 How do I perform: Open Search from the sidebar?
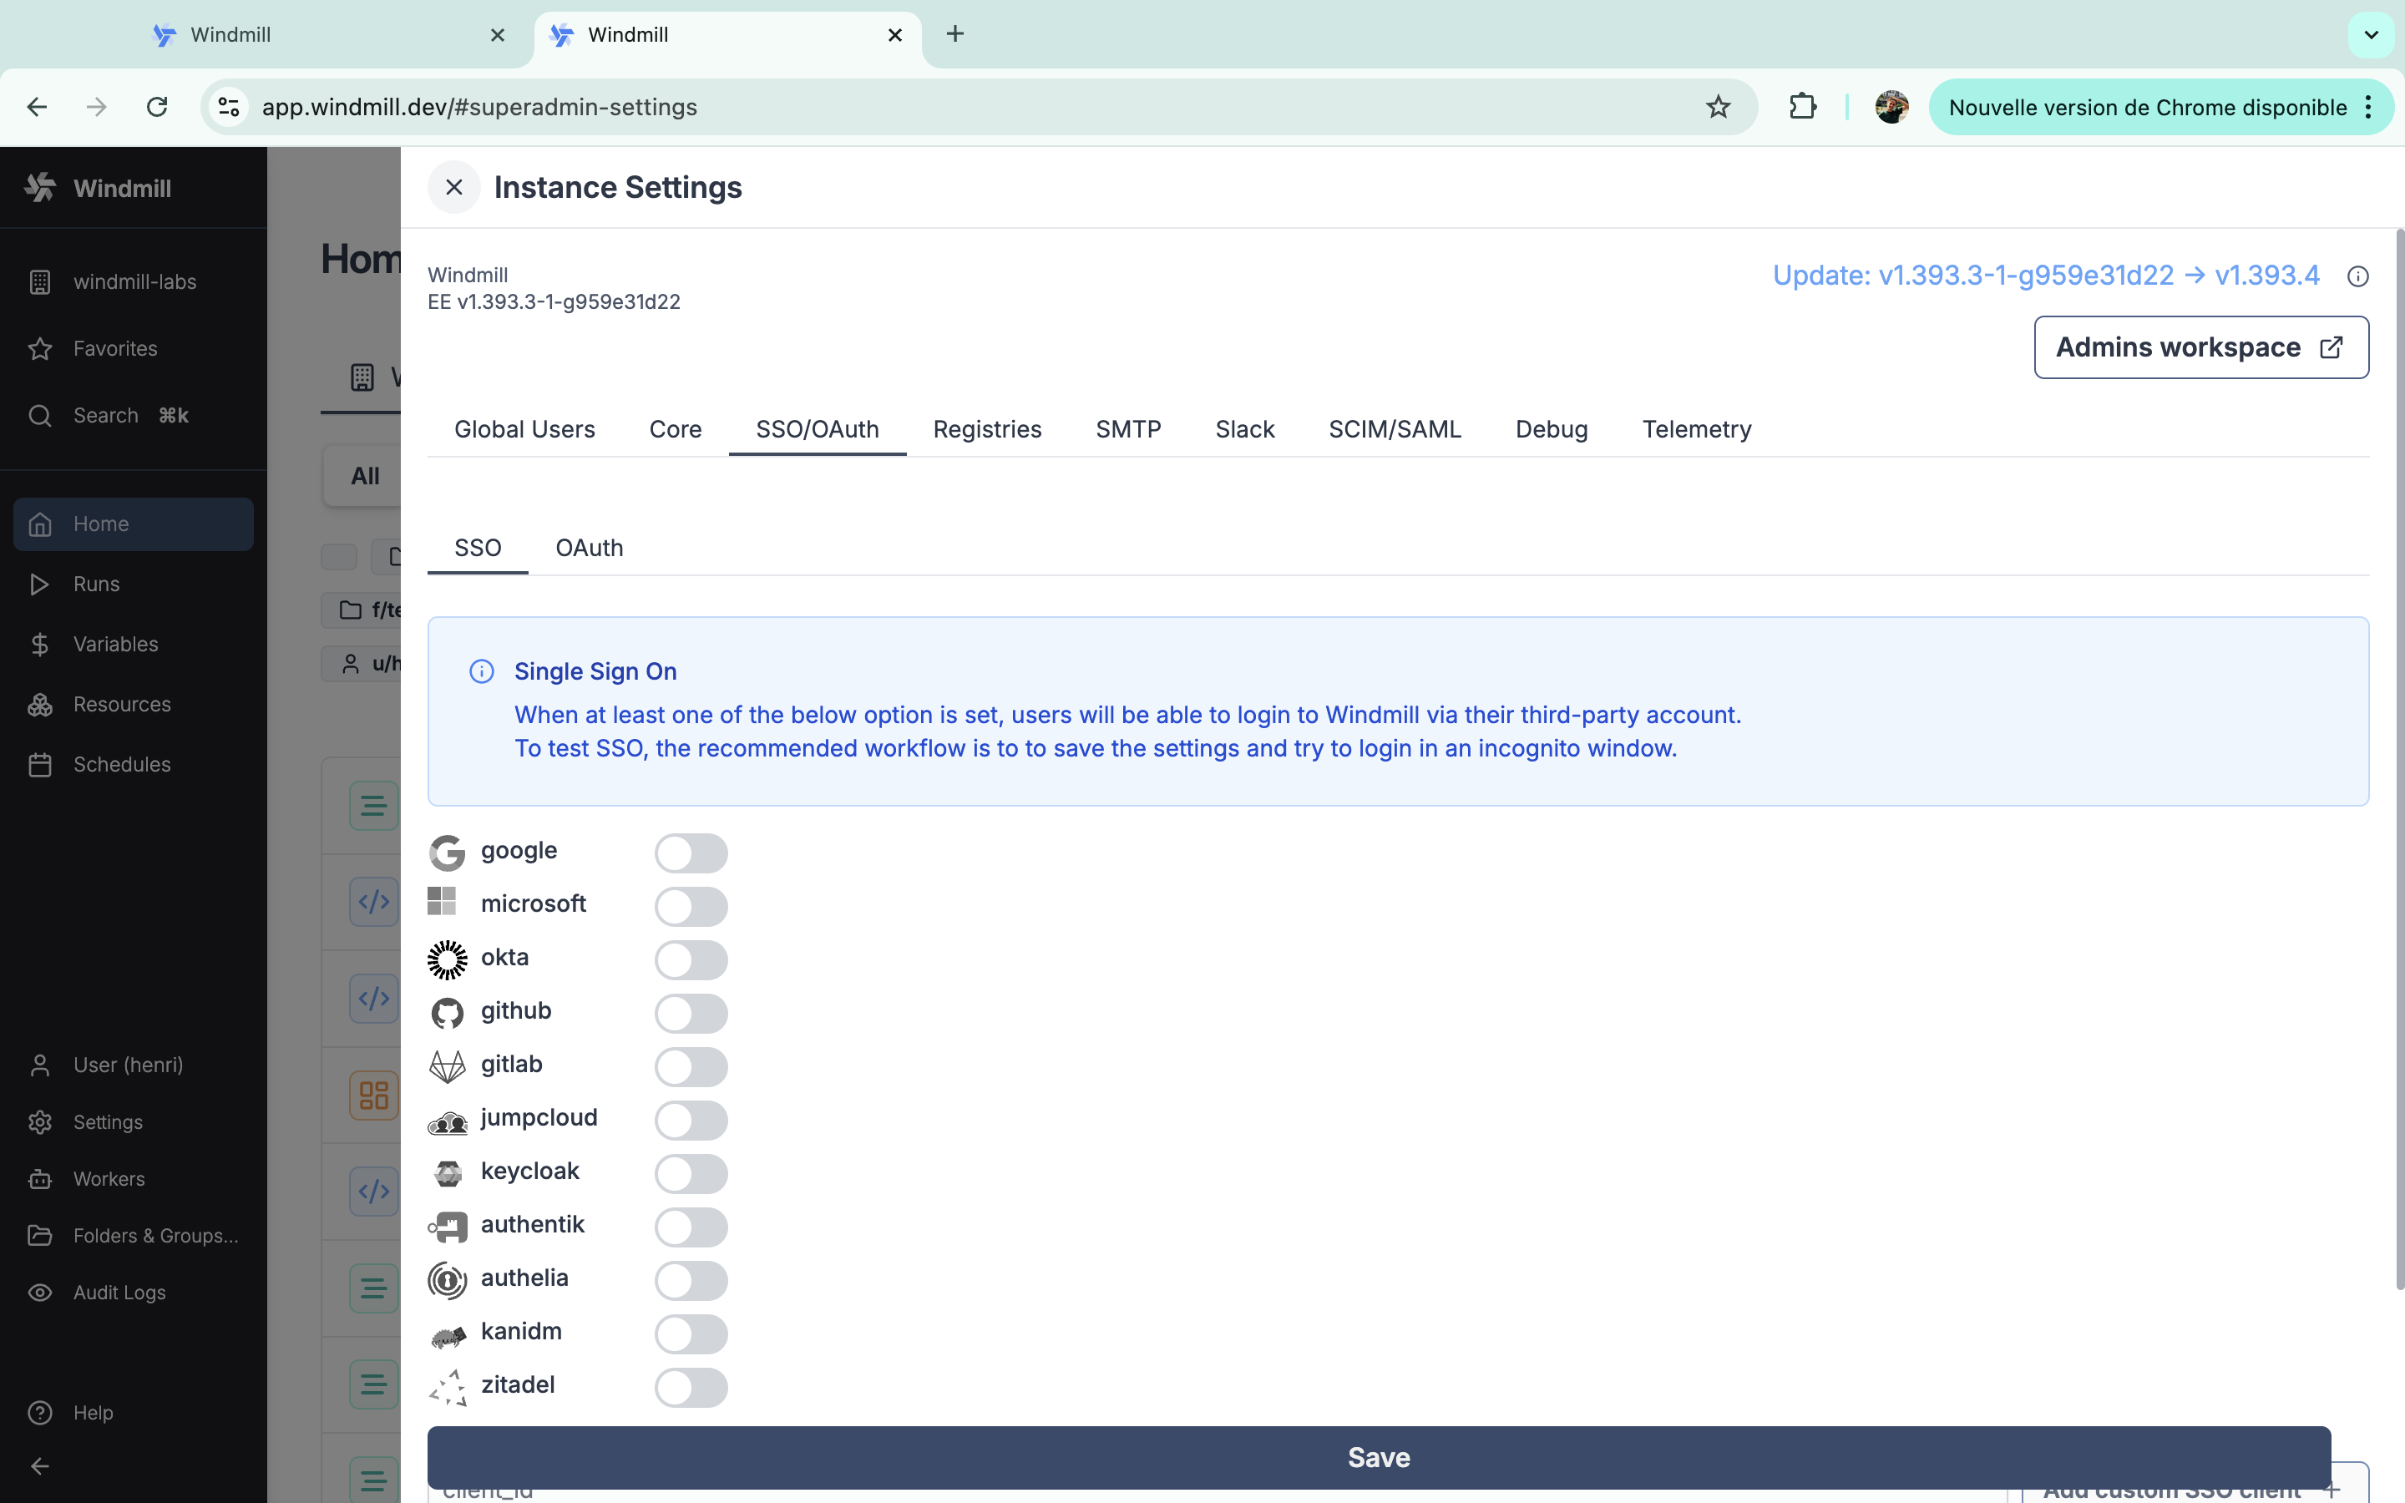click(x=106, y=414)
